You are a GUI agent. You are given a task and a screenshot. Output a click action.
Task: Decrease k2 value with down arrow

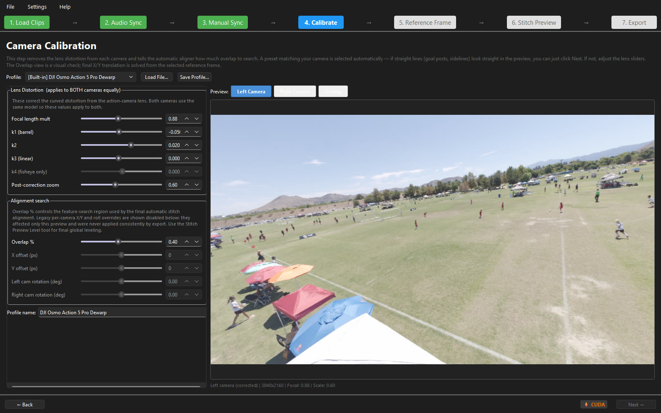(x=197, y=145)
